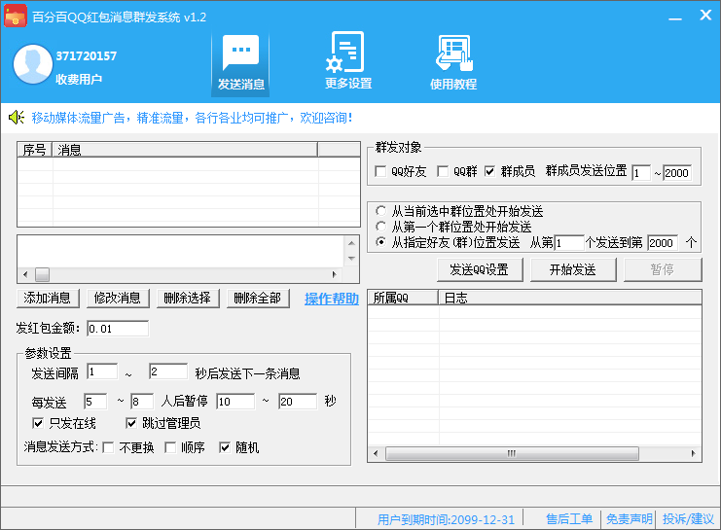Open the 操作帮助 link
The width and height of the screenshot is (721, 530).
pyautogui.click(x=332, y=299)
